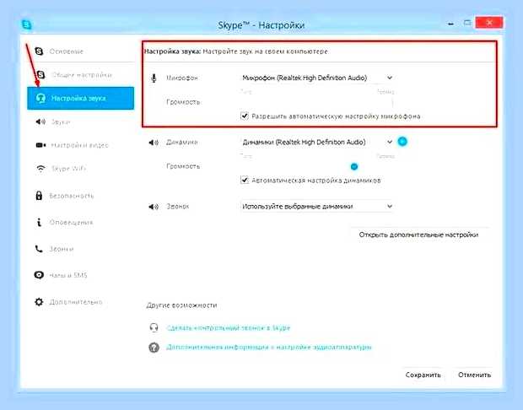Image resolution: width=523 pixels, height=410 pixels.
Task: Click the info icon for Оповещения
Action: [39, 222]
